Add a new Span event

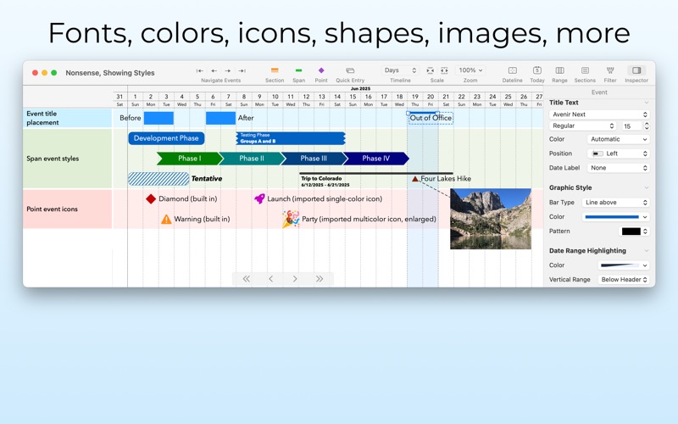tap(298, 70)
